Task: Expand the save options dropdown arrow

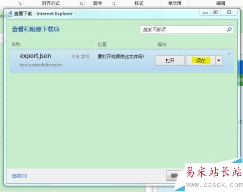Action: tap(219, 61)
